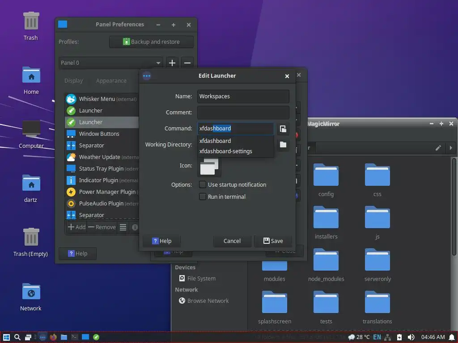The image size is (458, 343).
Task: Click the green launcher taskbar button
Action: (96, 337)
